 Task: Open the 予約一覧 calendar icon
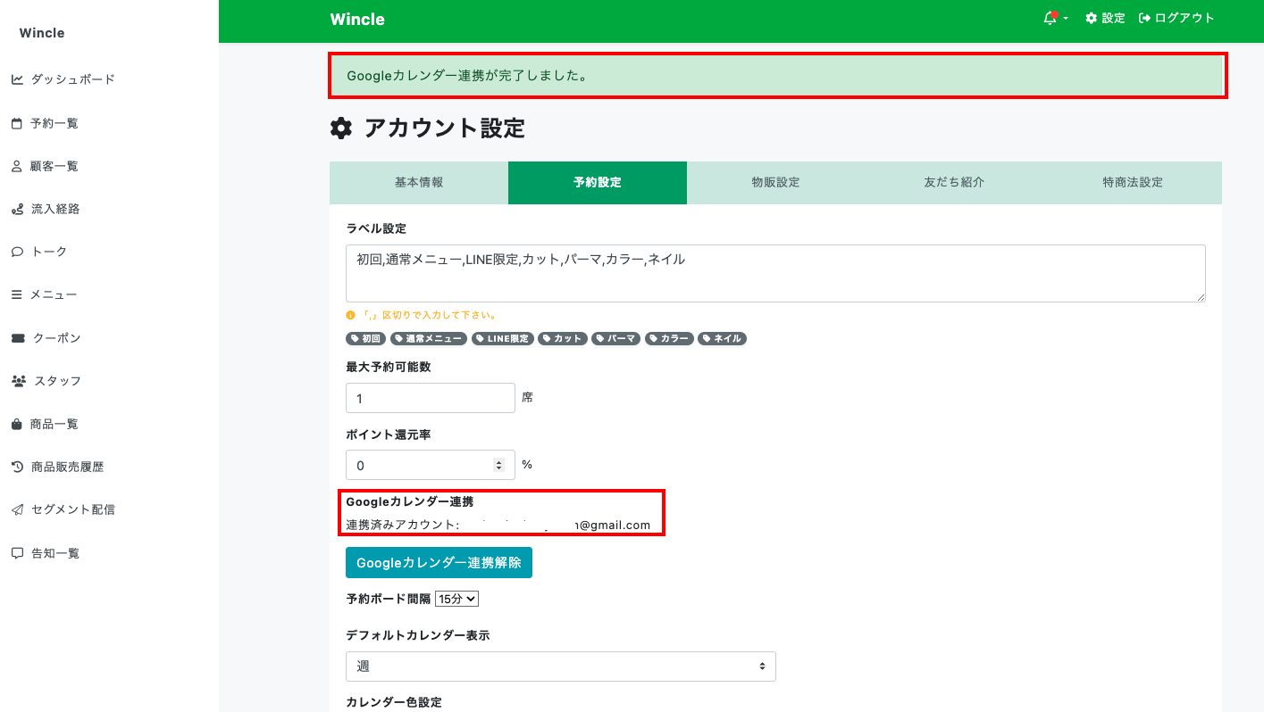click(x=17, y=123)
